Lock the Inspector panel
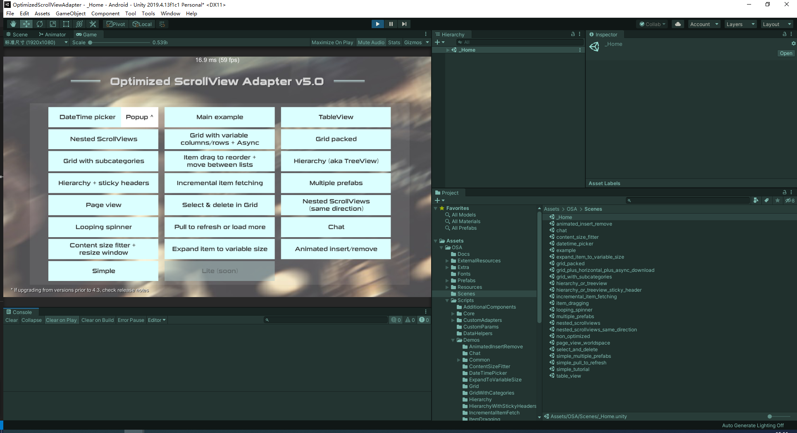 (x=785, y=34)
